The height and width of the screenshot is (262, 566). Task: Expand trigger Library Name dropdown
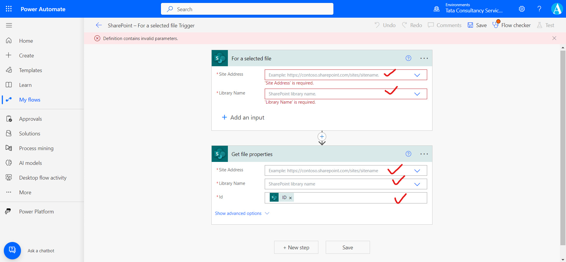coord(417,94)
